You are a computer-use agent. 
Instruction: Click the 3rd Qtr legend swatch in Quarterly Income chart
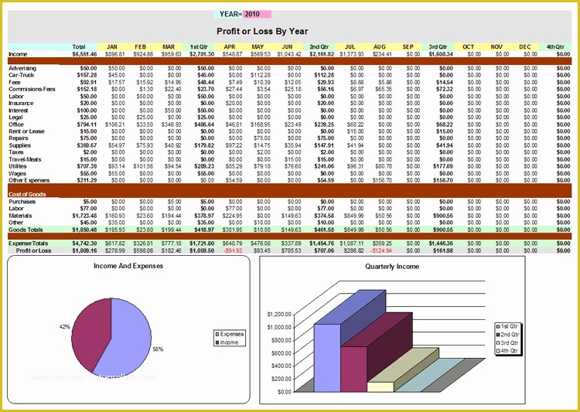pos(498,343)
